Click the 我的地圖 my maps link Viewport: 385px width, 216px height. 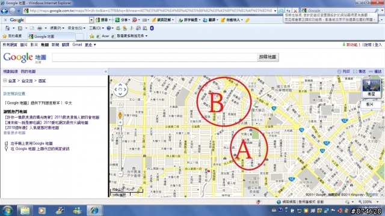pos(28,71)
